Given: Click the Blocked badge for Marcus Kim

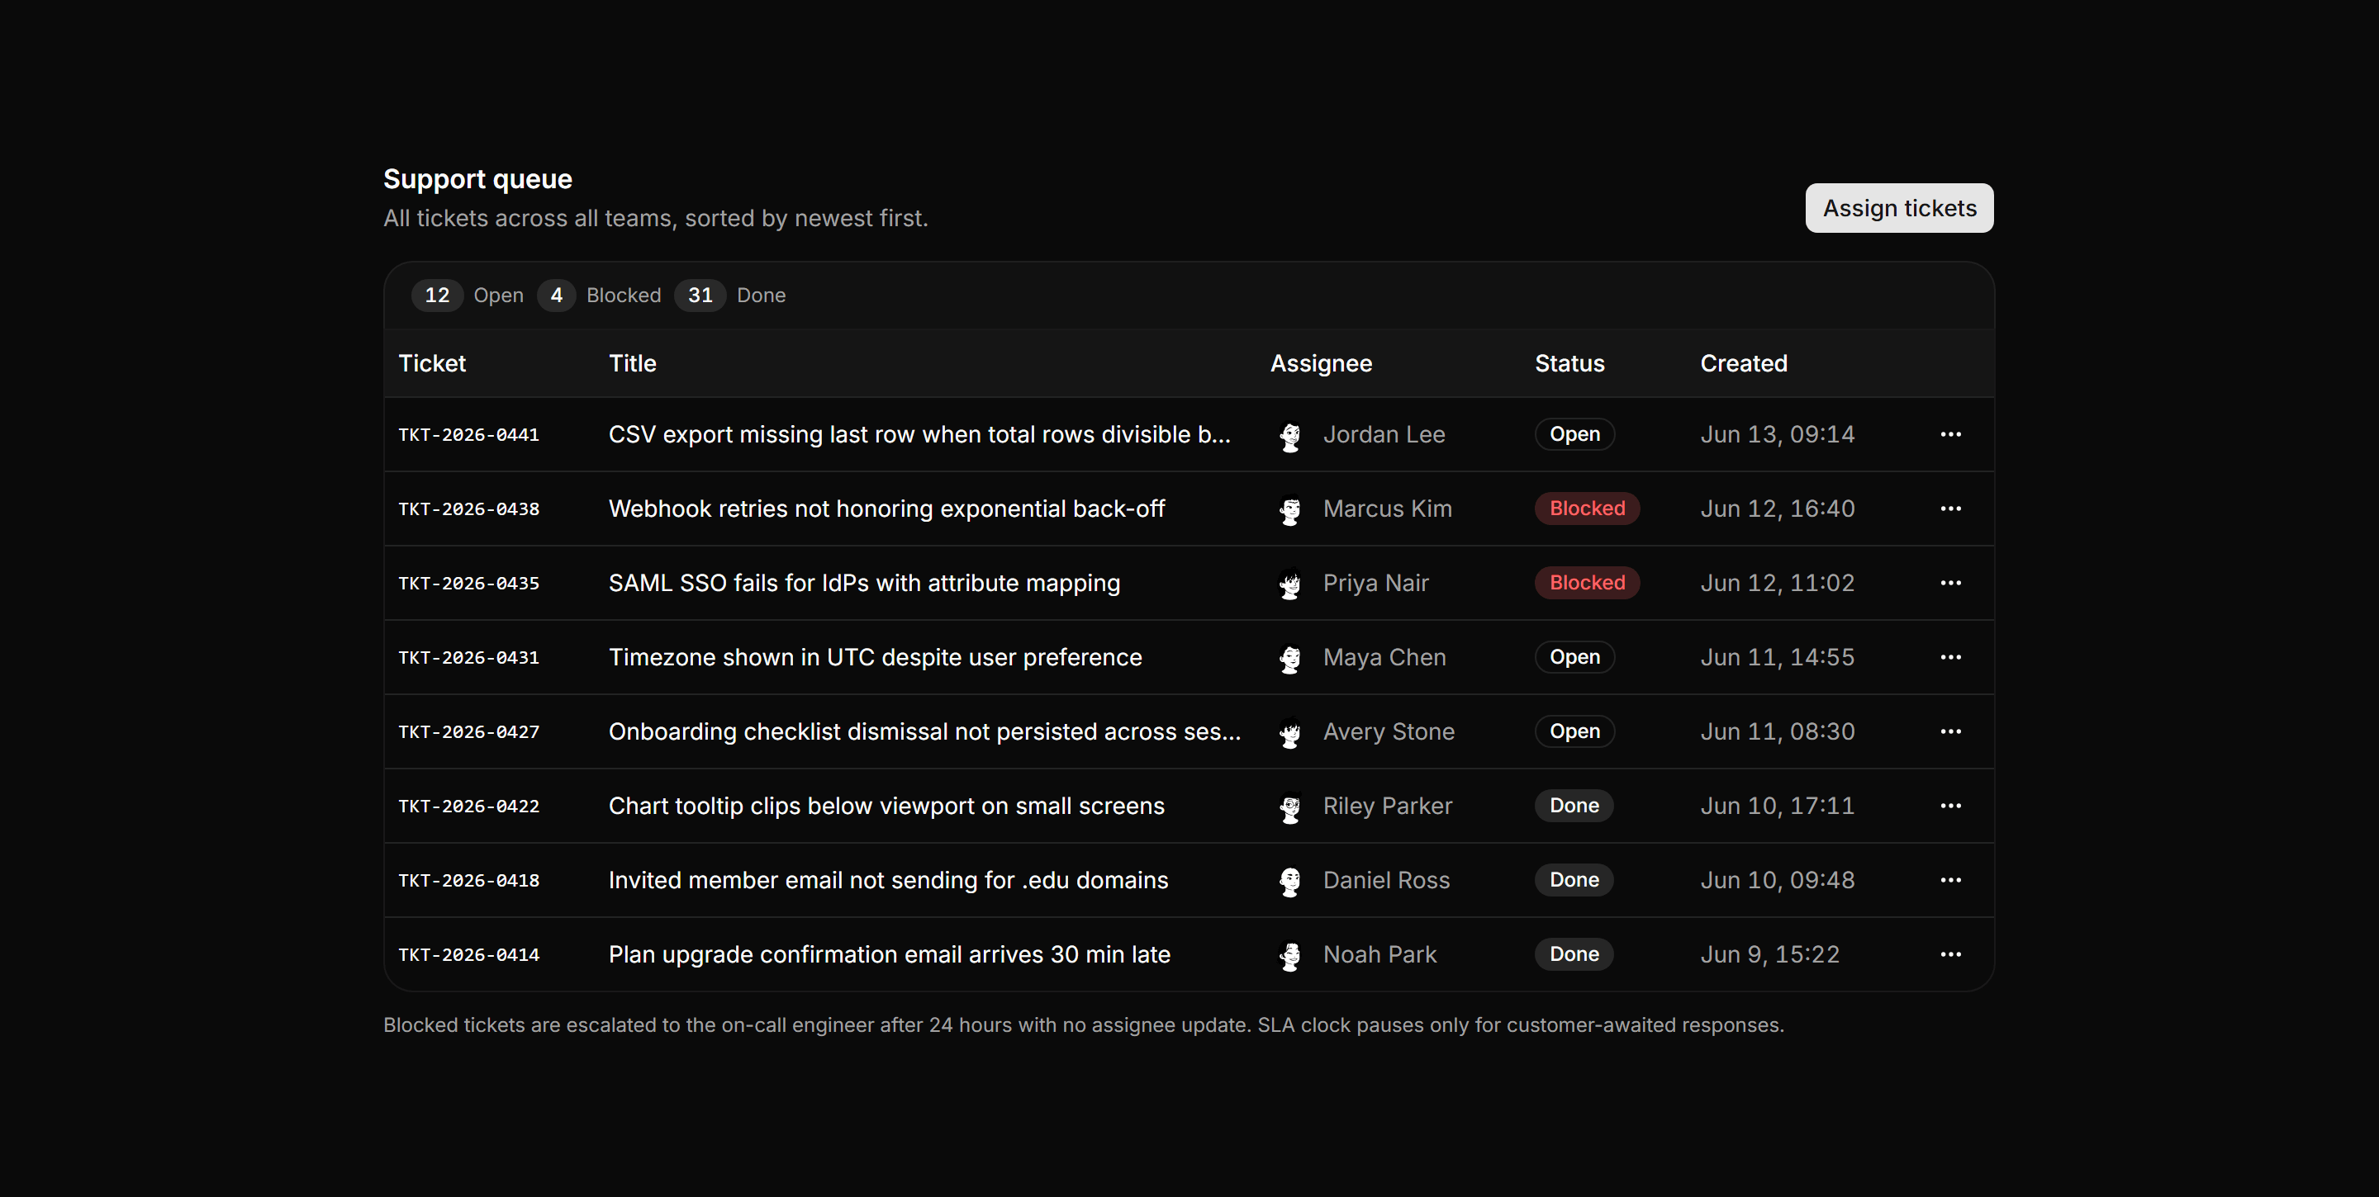Looking at the screenshot, I should point(1588,509).
